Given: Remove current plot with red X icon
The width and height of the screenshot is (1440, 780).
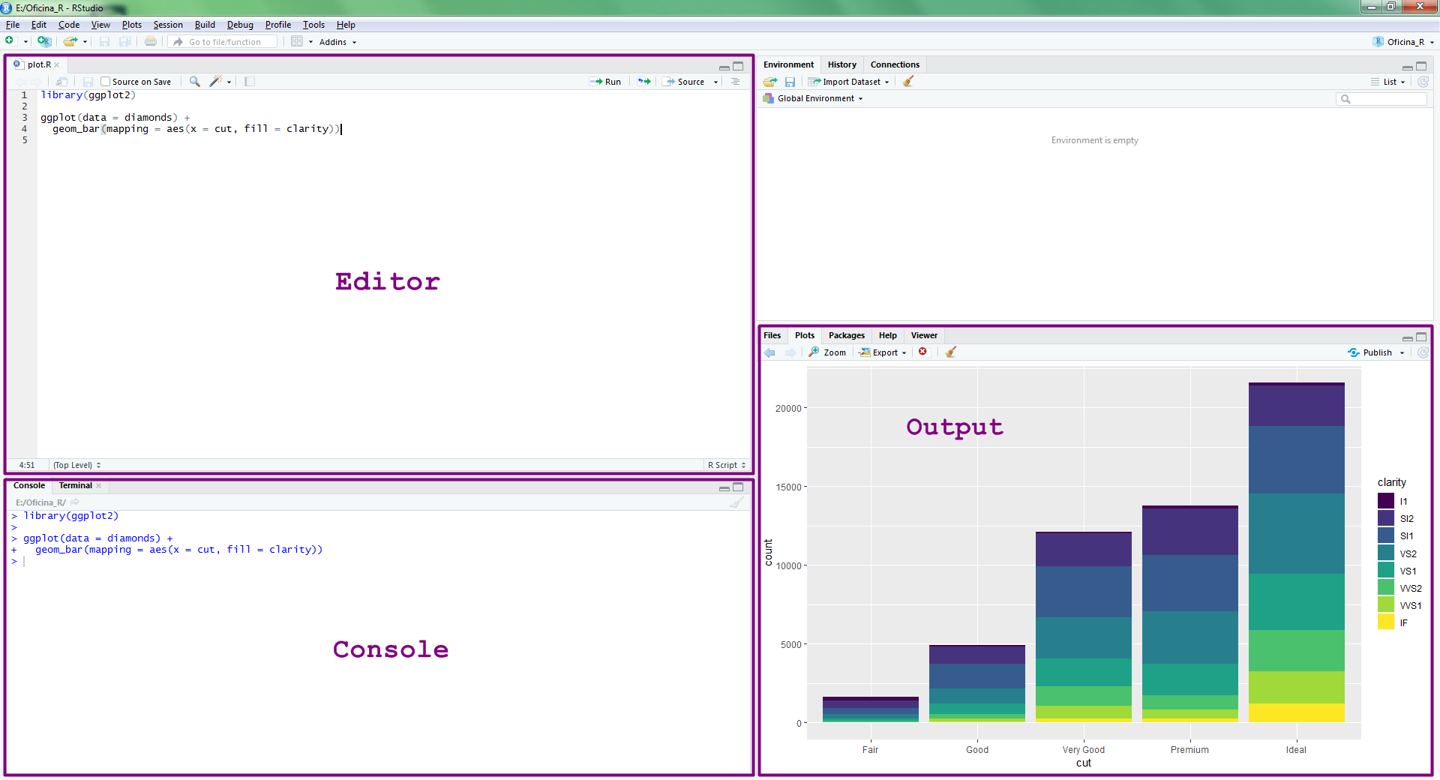Looking at the screenshot, I should 922,352.
